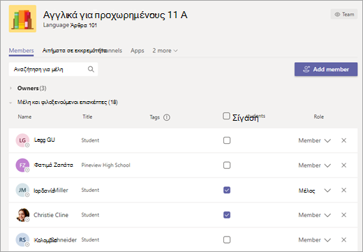Click the Tags info icon
363x252 pixels.
click(x=167, y=117)
